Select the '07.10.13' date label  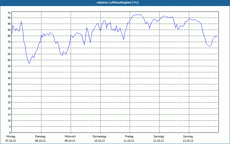(11, 141)
